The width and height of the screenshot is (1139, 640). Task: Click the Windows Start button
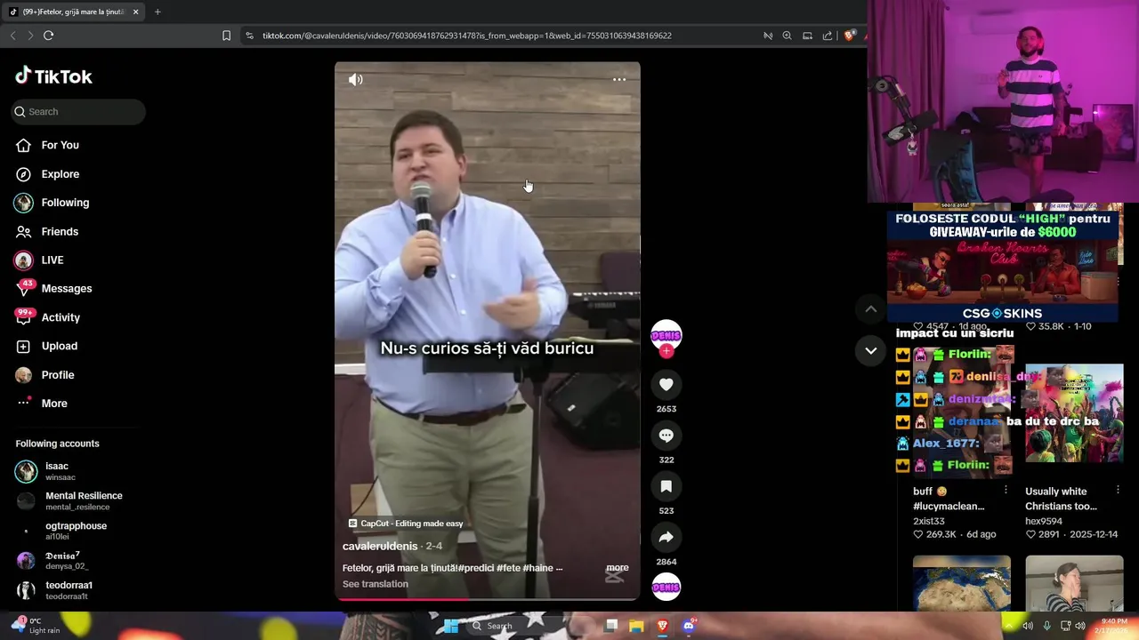pos(451,626)
